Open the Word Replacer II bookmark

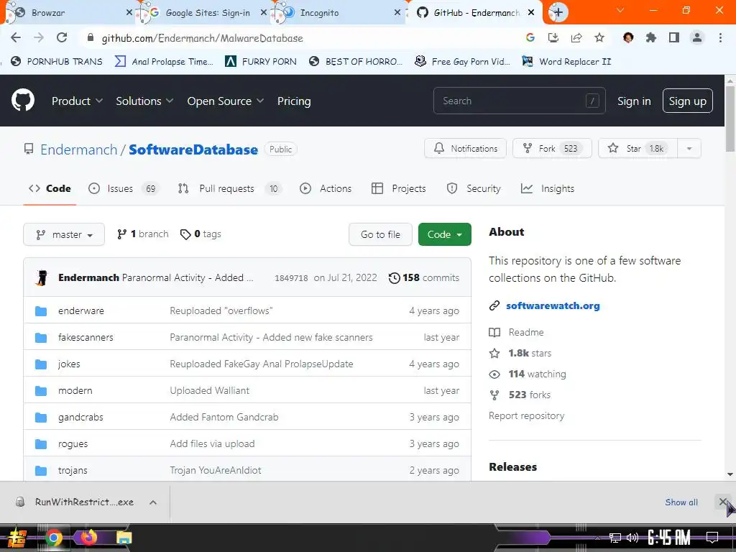point(567,62)
